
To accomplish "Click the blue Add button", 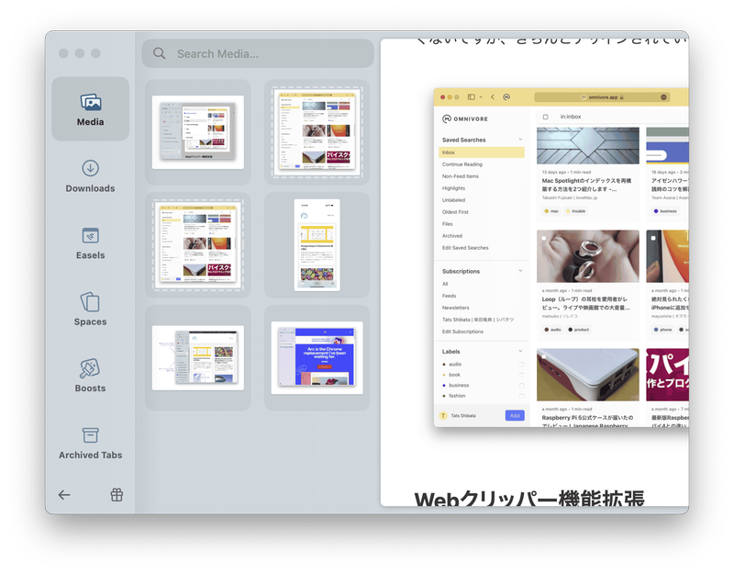I will (x=515, y=415).
